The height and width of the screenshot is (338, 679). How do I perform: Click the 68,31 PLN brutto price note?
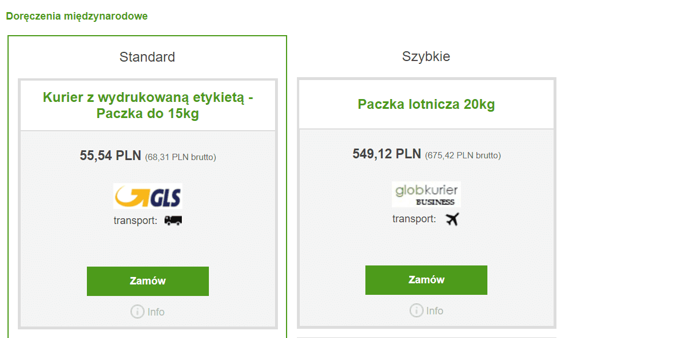tap(181, 157)
